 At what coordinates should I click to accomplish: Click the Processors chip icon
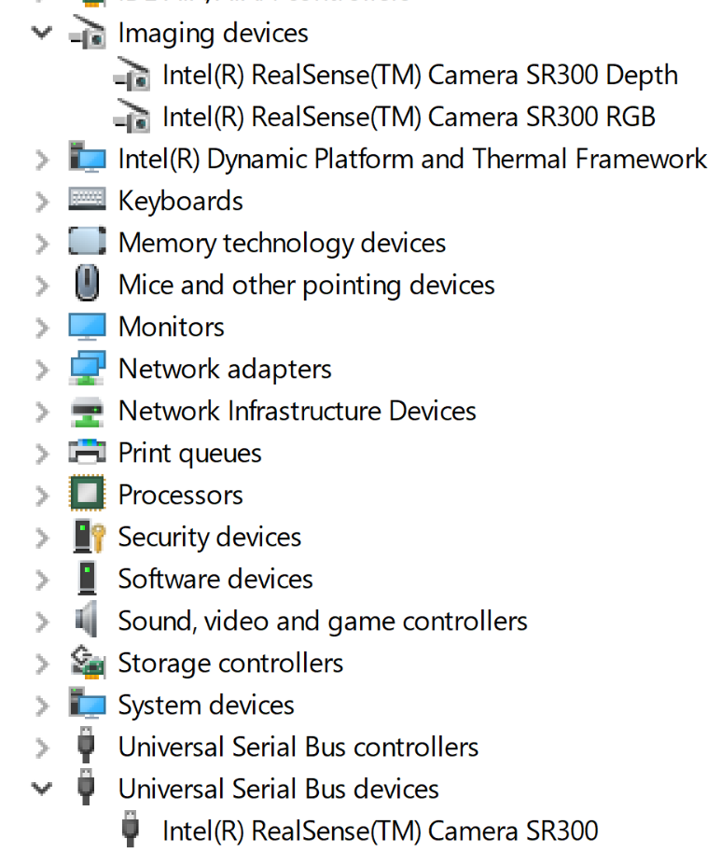pos(88,495)
